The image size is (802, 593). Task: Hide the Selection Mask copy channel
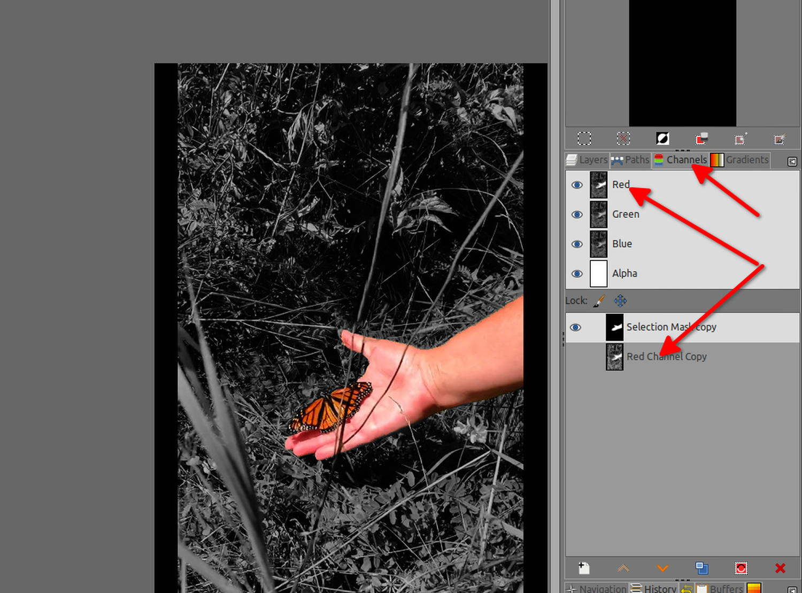(576, 327)
